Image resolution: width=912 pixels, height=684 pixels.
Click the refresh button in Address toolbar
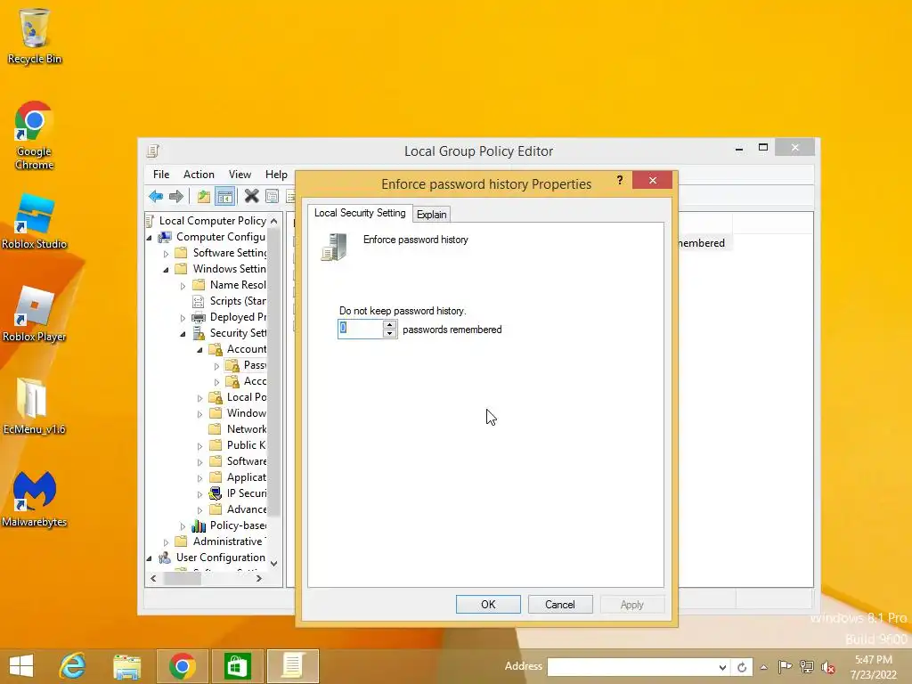pyautogui.click(x=742, y=667)
